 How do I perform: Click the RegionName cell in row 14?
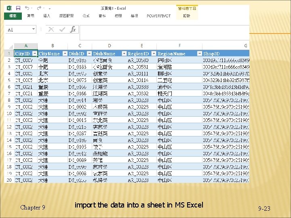[179, 140]
